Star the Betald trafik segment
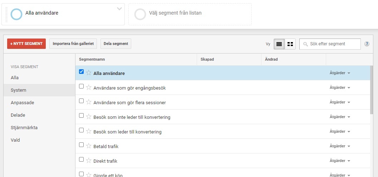This screenshot has width=378, height=177. coord(89,146)
